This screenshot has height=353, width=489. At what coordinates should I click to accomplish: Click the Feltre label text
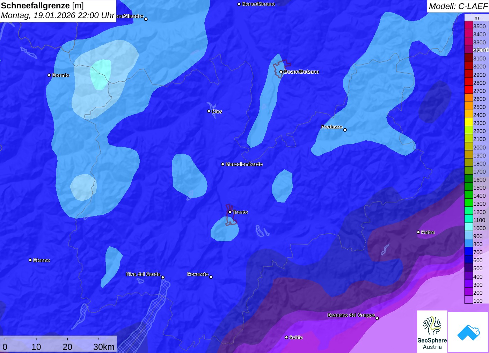(428, 232)
